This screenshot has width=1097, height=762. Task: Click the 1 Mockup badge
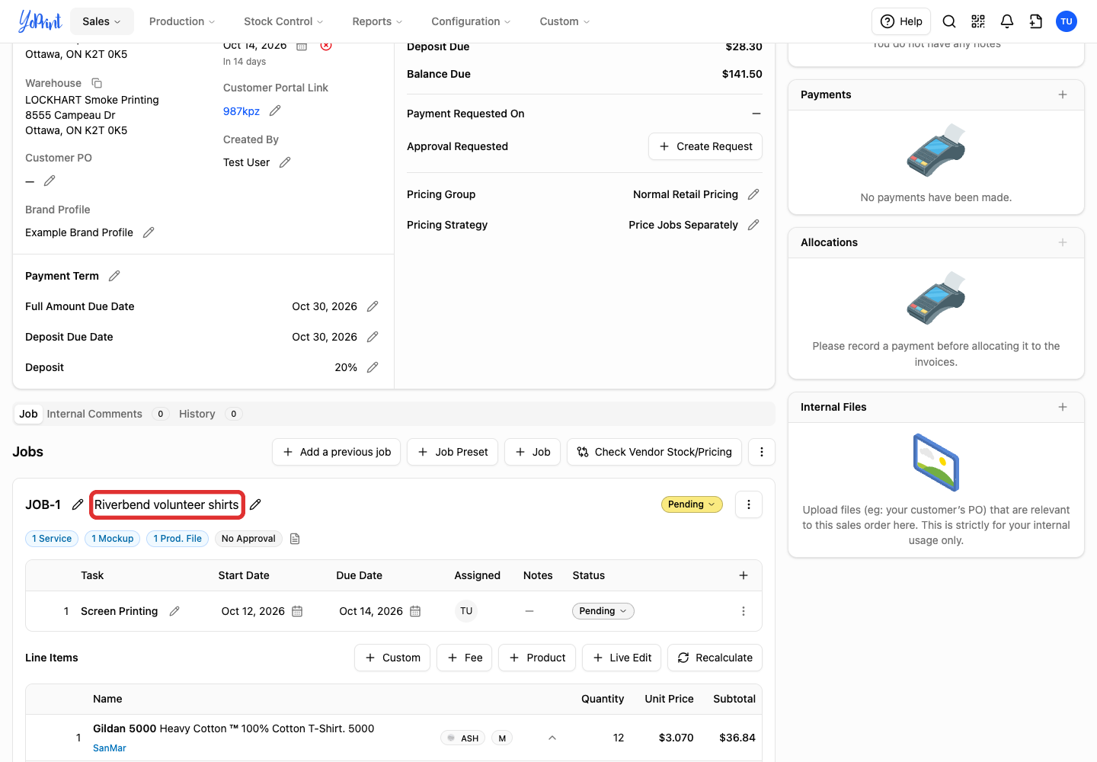coord(113,539)
